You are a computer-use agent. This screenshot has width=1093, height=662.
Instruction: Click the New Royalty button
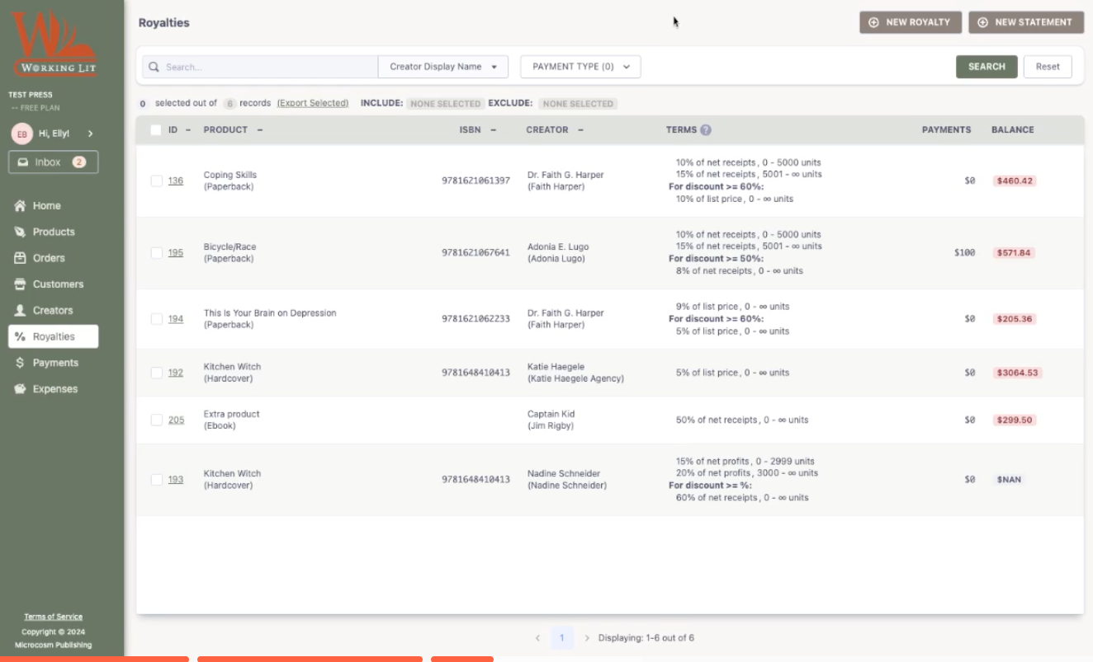click(x=910, y=22)
